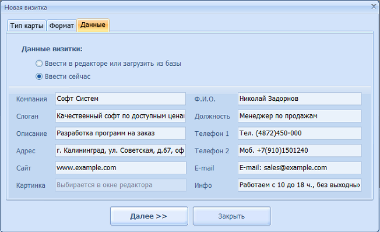Focus the Ф.И.О. field Николай Задорнов
This screenshot has height=232, width=380.
pos(300,99)
